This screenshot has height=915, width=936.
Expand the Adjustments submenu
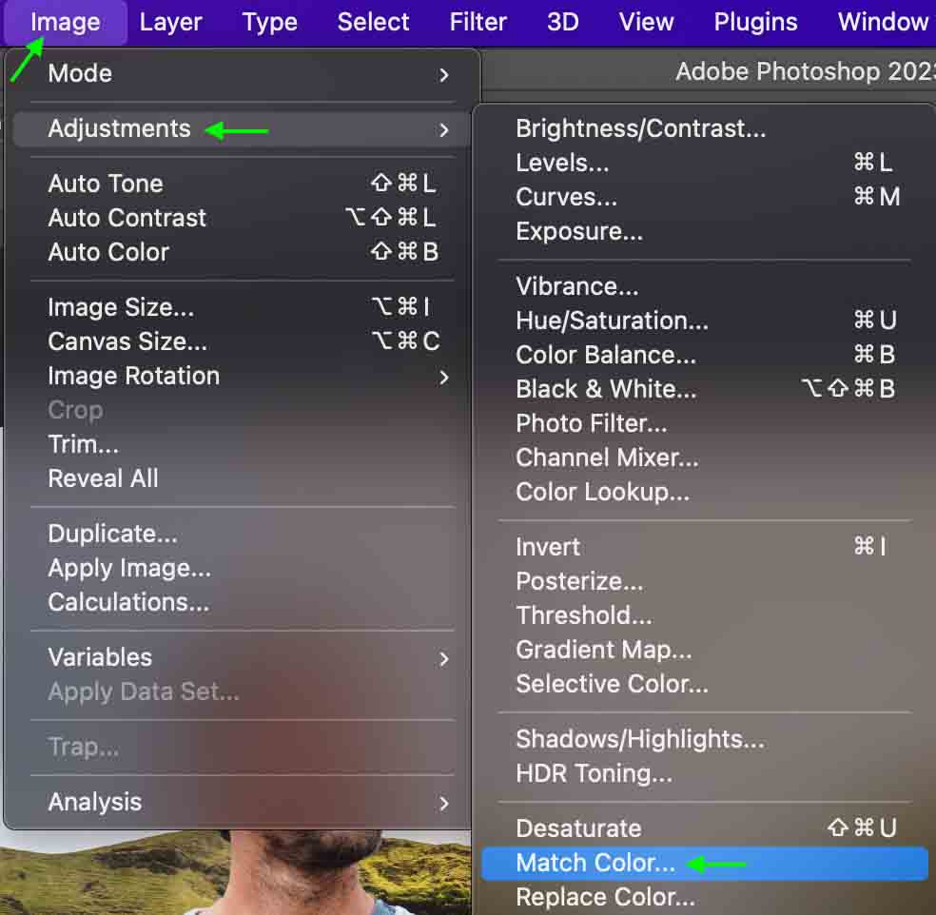242,129
